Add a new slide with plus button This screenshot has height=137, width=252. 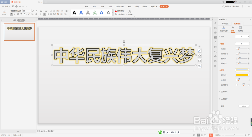(x=18, y=131)
